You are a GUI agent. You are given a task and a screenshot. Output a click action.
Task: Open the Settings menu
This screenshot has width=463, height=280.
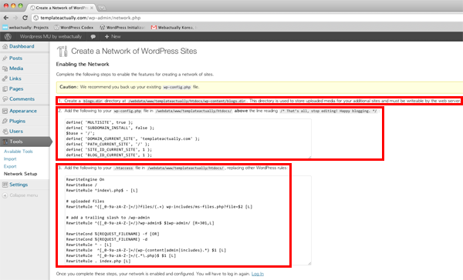coord(19,185)
